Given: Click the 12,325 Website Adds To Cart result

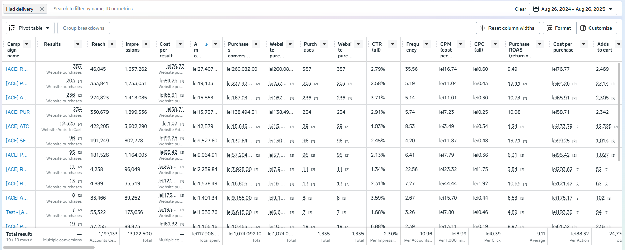Looking at the screenshot, I should pos(67,123).
